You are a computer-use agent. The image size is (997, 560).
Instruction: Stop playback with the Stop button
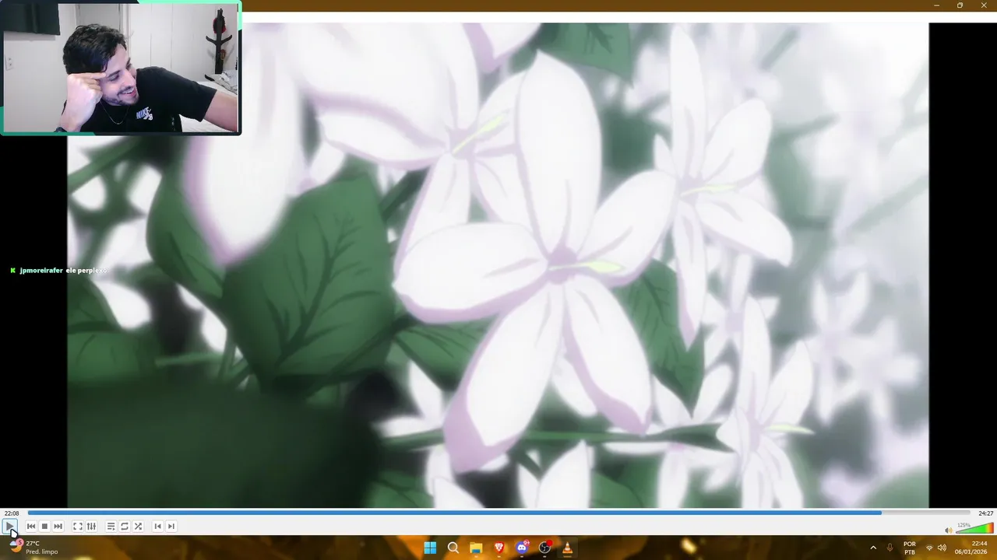point(44,527)
